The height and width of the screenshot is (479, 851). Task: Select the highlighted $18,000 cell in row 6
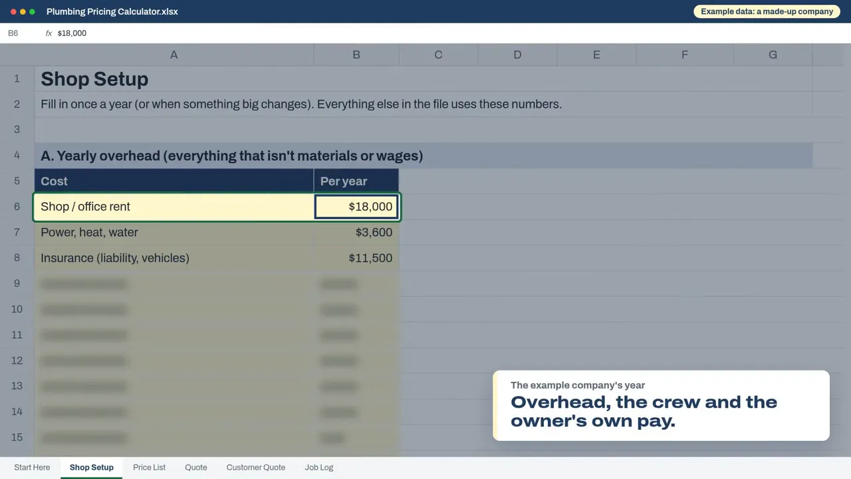(x=356, y=207)
